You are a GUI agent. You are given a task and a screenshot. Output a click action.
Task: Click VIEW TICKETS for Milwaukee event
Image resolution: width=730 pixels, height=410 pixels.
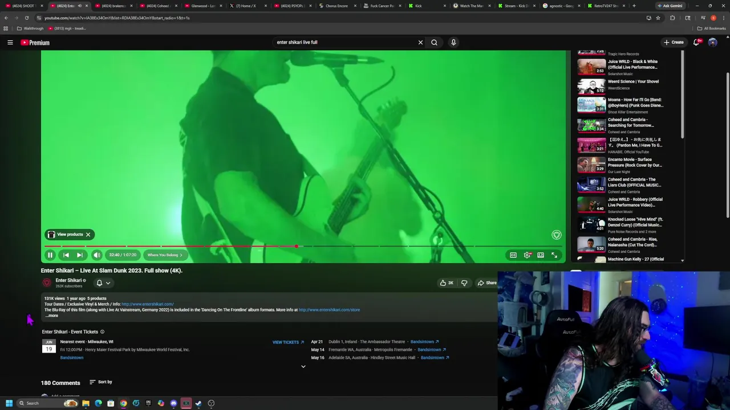(x=288, y=342)
